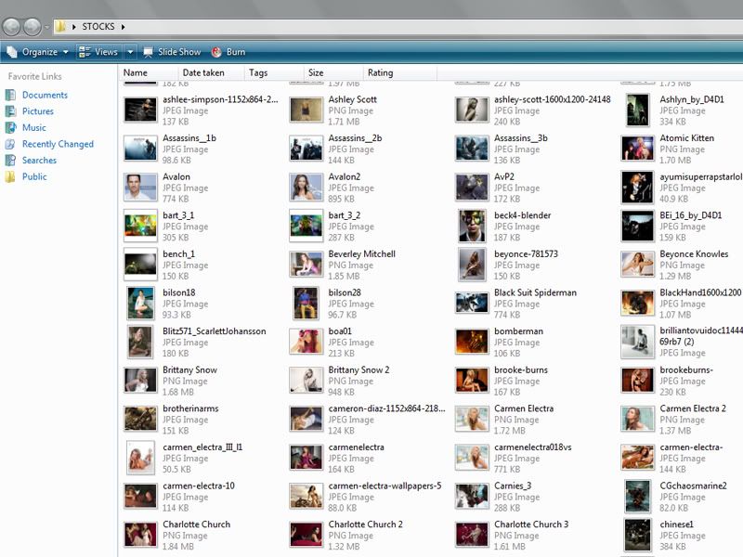Viewport: 743px width, 557px height.
Task: Expand the root arrow before STOCKS
Action: tap(74, 27)
